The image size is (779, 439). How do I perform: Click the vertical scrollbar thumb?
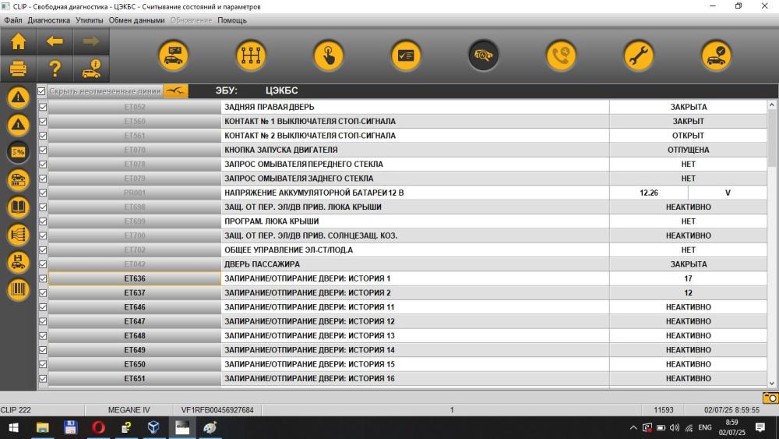pyautogui.click(x=771, y=138)
